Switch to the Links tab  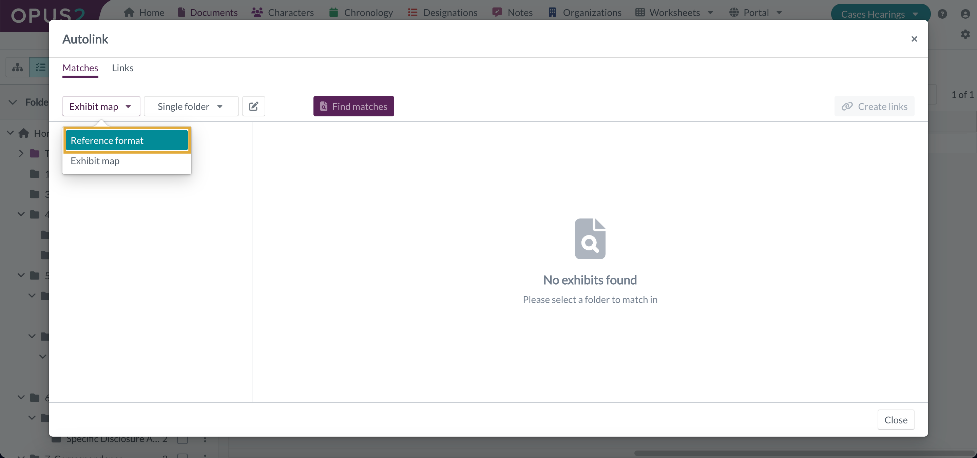122,68
